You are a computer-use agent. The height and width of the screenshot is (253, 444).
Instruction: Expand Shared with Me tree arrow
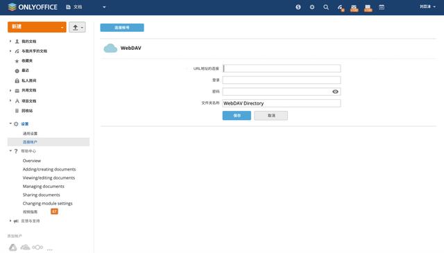10,51
